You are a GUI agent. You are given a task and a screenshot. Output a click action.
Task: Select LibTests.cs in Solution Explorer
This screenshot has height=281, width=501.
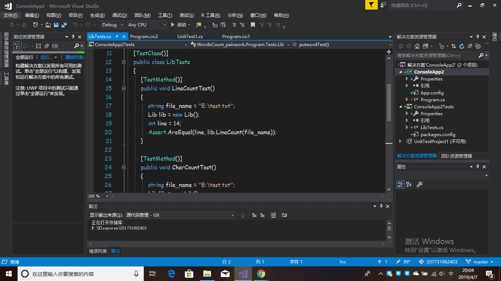click(x=432, y=127)
